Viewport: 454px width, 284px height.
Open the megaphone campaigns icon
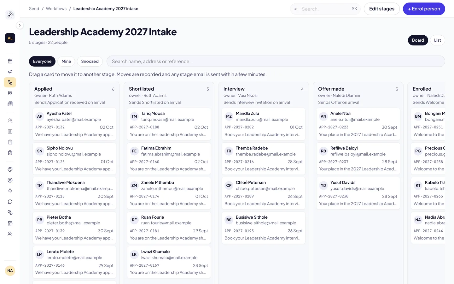[x=10, y=72]
